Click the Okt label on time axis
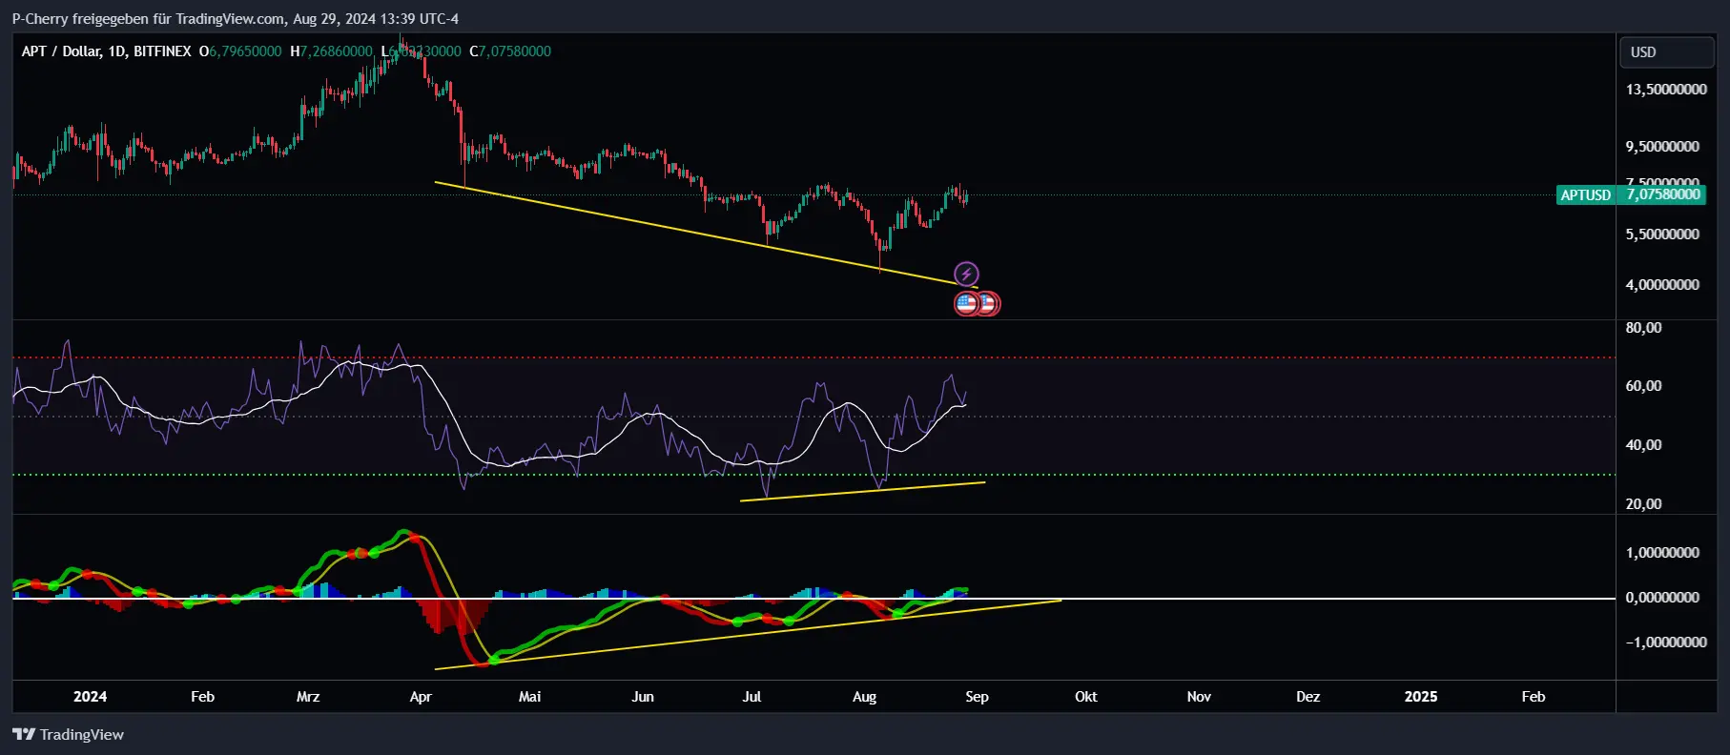The width and height of the screenshot is (1730, 755). pos(1086,697)
